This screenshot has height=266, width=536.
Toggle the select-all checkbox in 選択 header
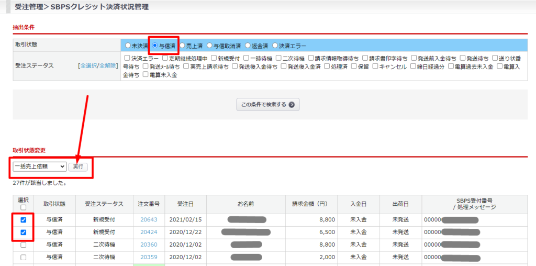(23, 207)
